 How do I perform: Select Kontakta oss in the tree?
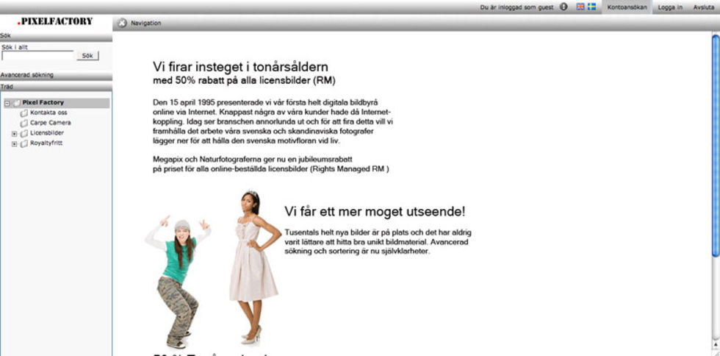48,113
